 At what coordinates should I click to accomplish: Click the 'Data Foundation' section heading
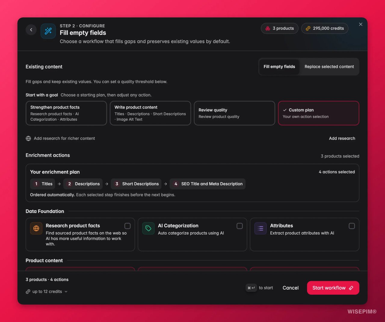click(x=45, y=211)
